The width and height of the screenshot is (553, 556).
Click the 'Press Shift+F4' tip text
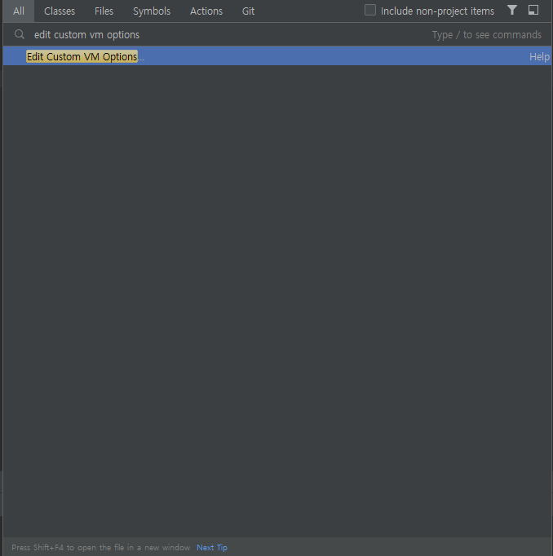101,548
